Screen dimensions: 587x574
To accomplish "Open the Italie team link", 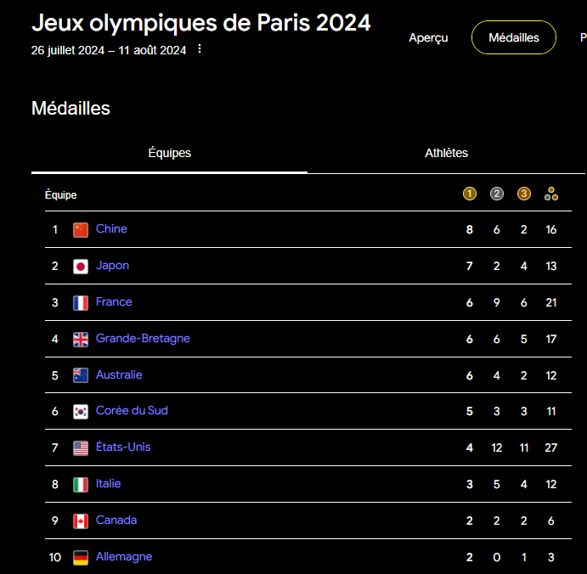I will tap(108, 483).
